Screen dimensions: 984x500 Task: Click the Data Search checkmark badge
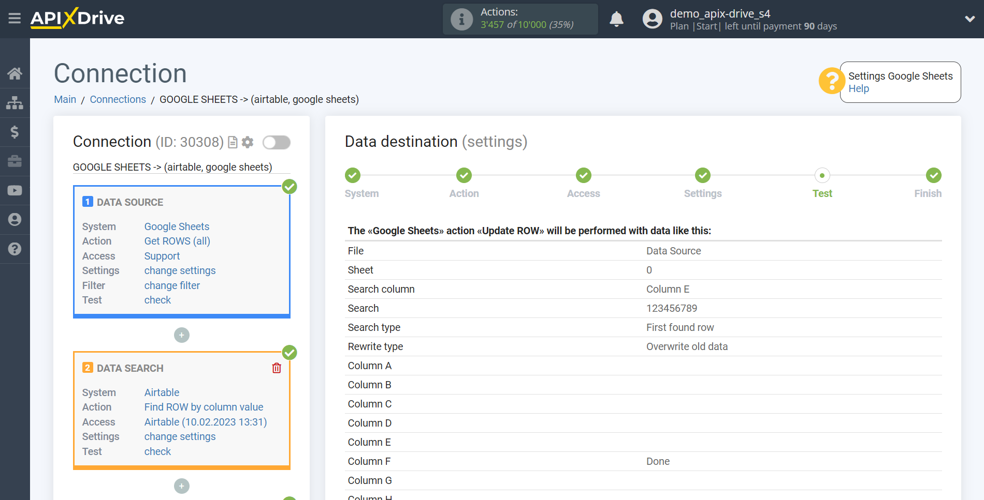pyautogui.click(x=290, y=353)
